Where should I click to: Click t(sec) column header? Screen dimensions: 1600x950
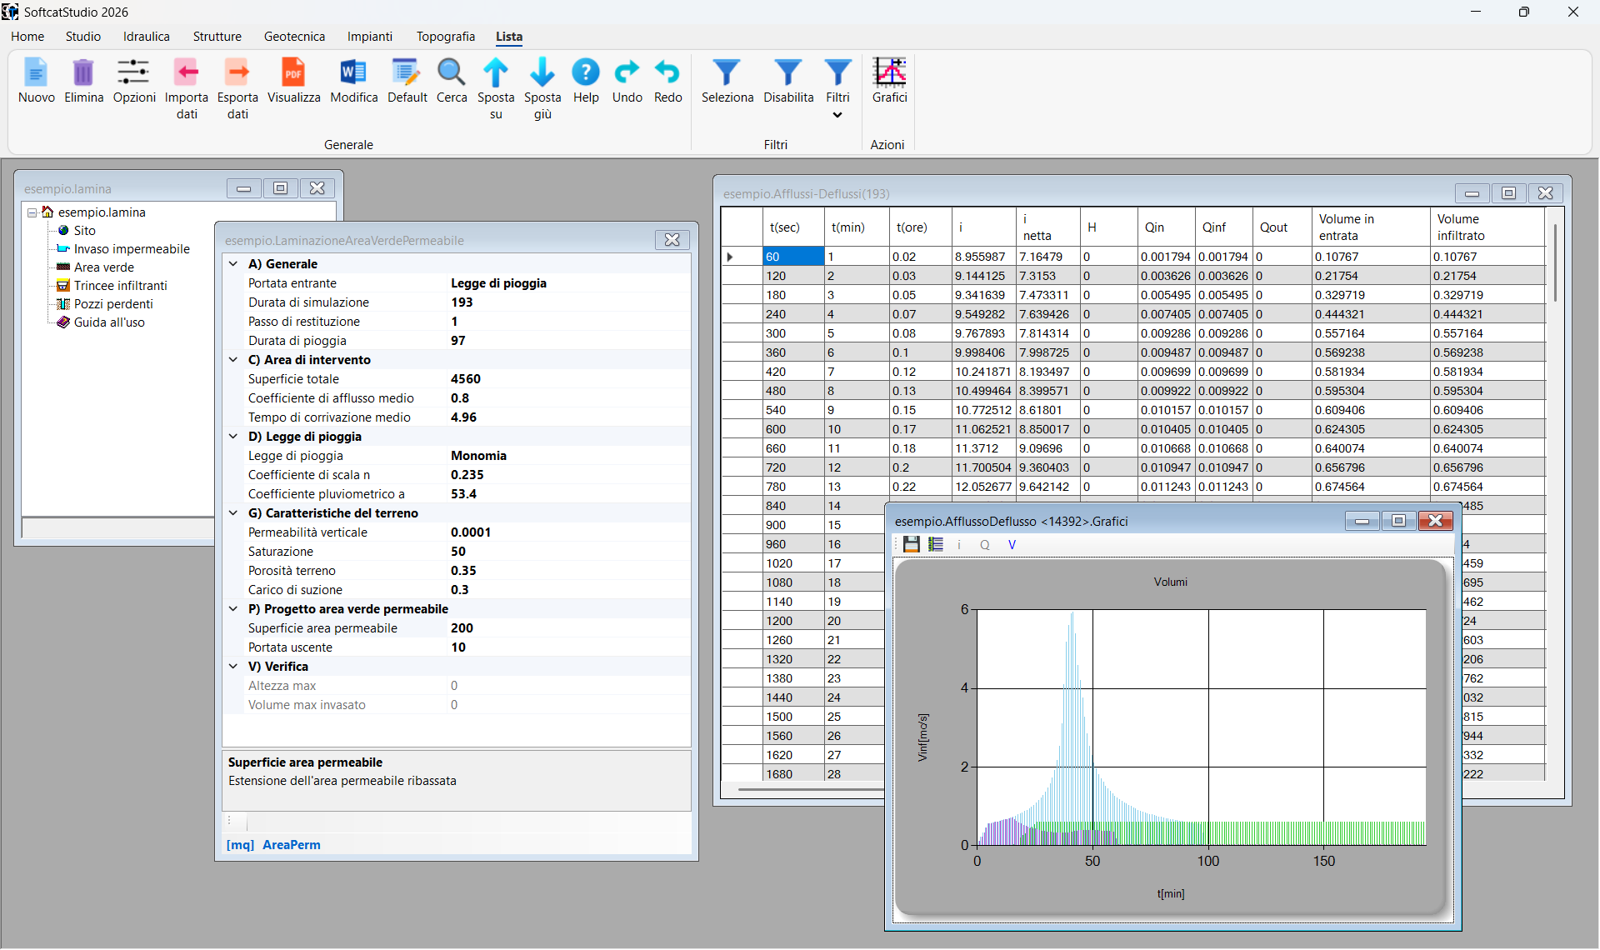tap(793, 227)
